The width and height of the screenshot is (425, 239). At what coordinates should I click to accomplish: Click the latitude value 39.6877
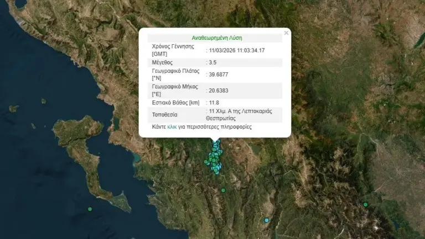click(x=217, y=75)
